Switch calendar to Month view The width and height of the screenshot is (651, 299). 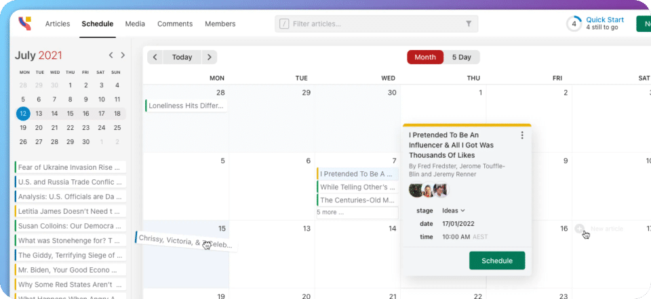[425, 57]
